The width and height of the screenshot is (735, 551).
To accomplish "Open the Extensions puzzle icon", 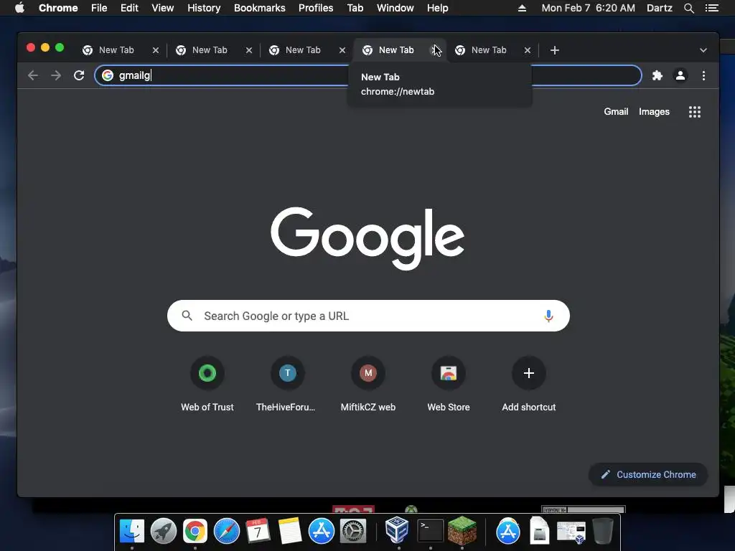I will tap(657, 75).
